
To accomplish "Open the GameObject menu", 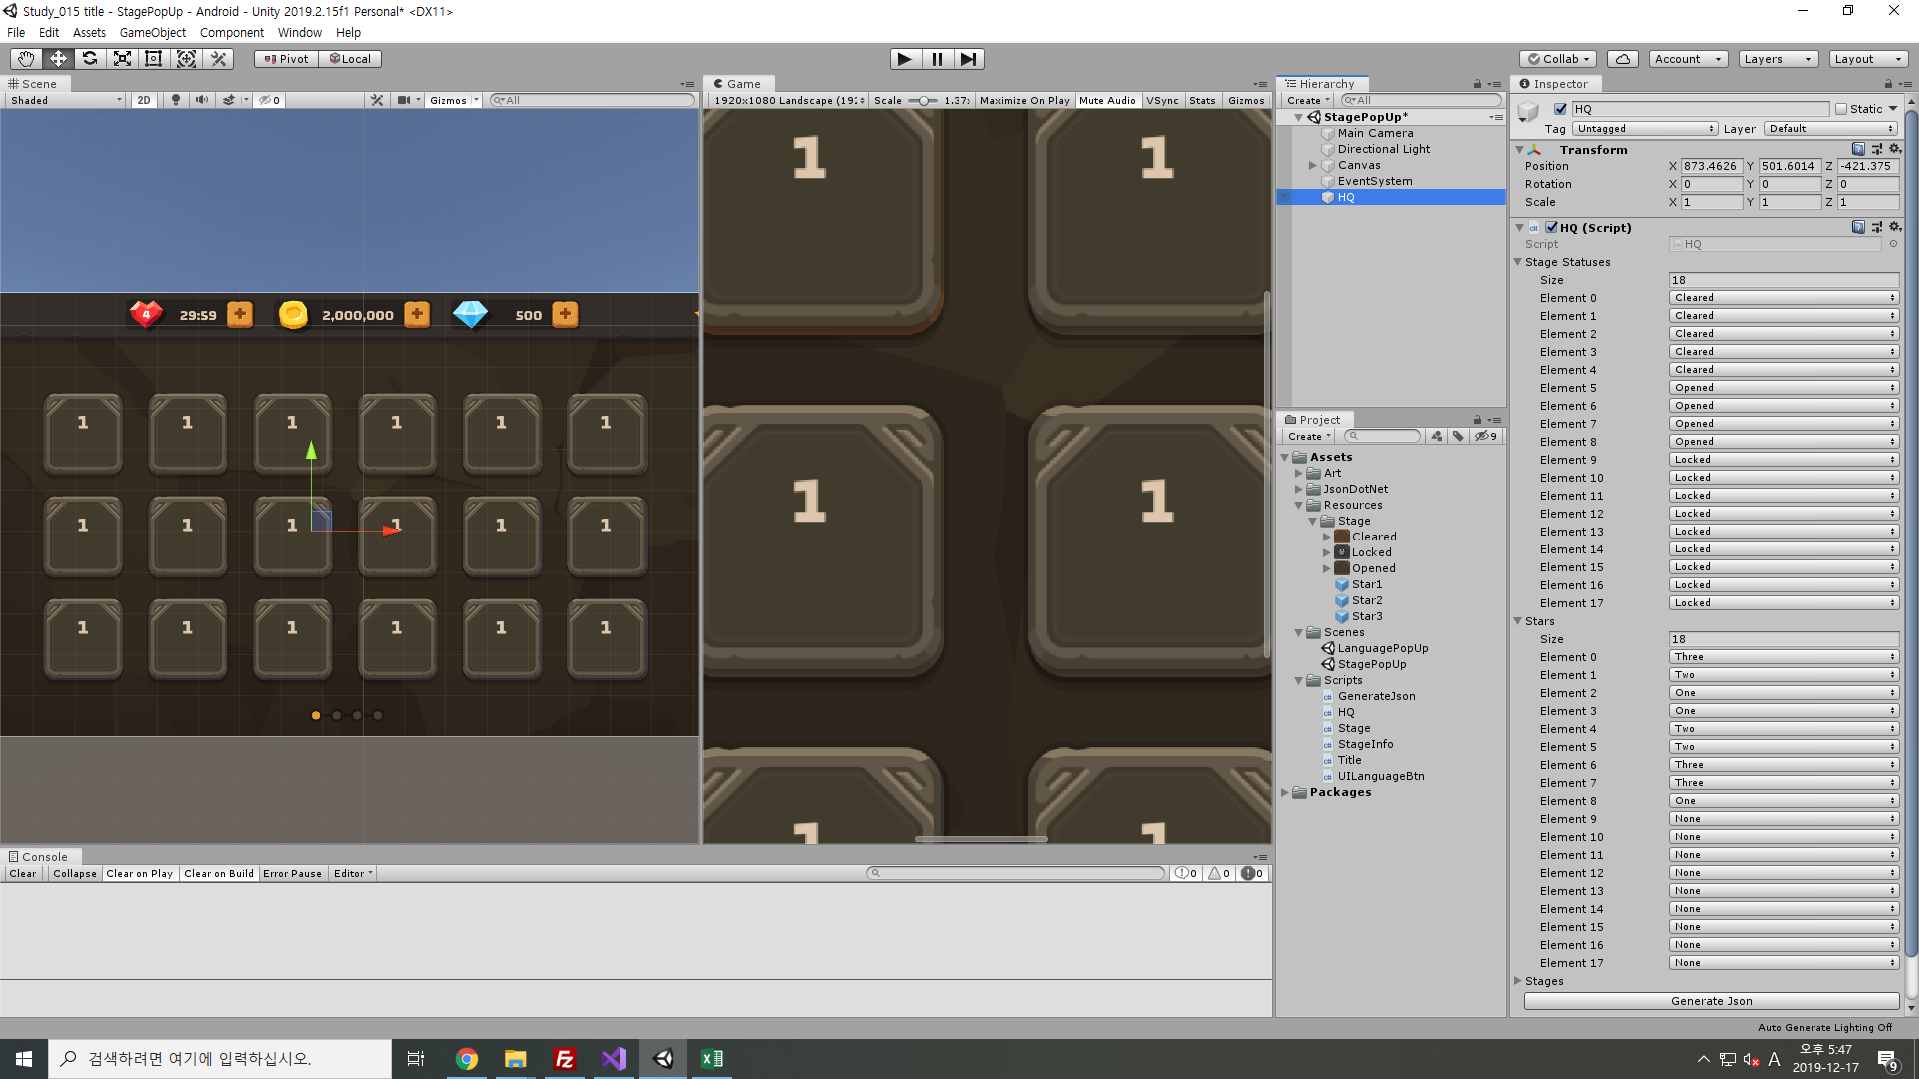I will 152,32.
